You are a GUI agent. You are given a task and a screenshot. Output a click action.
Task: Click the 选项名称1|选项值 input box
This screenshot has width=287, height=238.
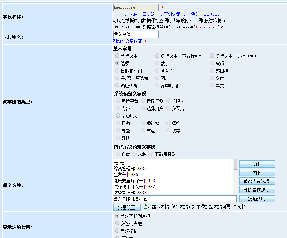point(174,199)
